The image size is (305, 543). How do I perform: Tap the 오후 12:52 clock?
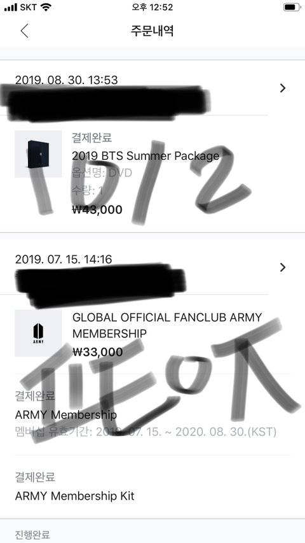[152, 7]
